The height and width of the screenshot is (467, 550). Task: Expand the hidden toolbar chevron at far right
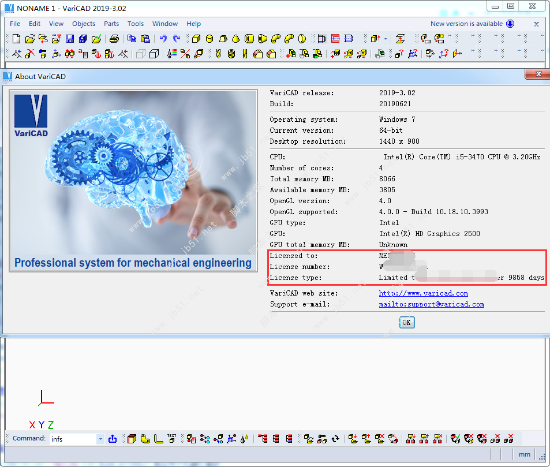pos(542,36)
